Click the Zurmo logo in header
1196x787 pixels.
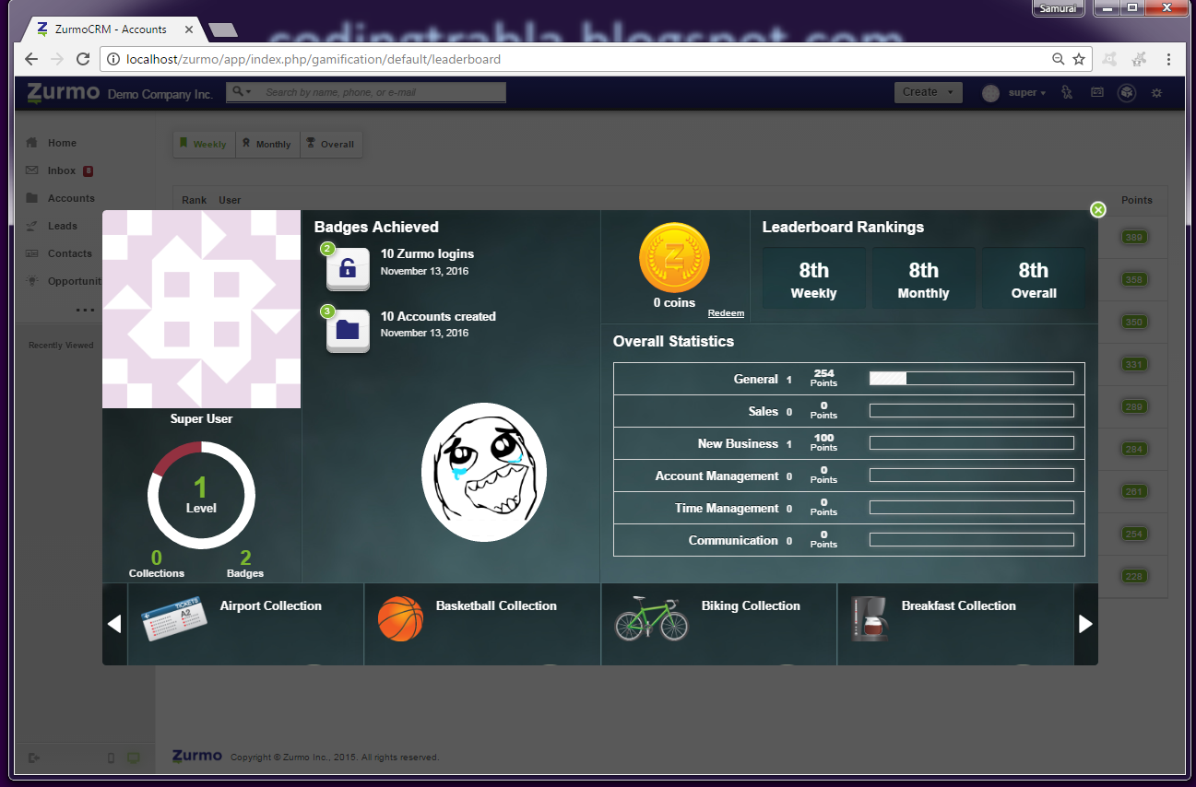pos(63,92)
